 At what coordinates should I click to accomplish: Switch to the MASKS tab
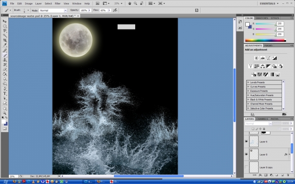268,46
